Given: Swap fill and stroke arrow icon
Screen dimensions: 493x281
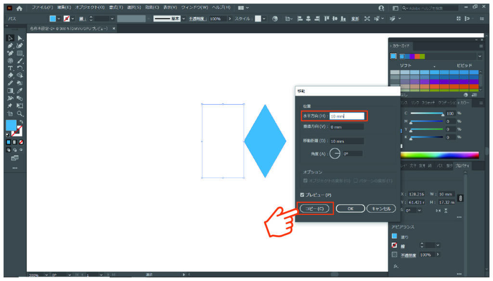Looking at the screenshot, I should coord(21,122).
